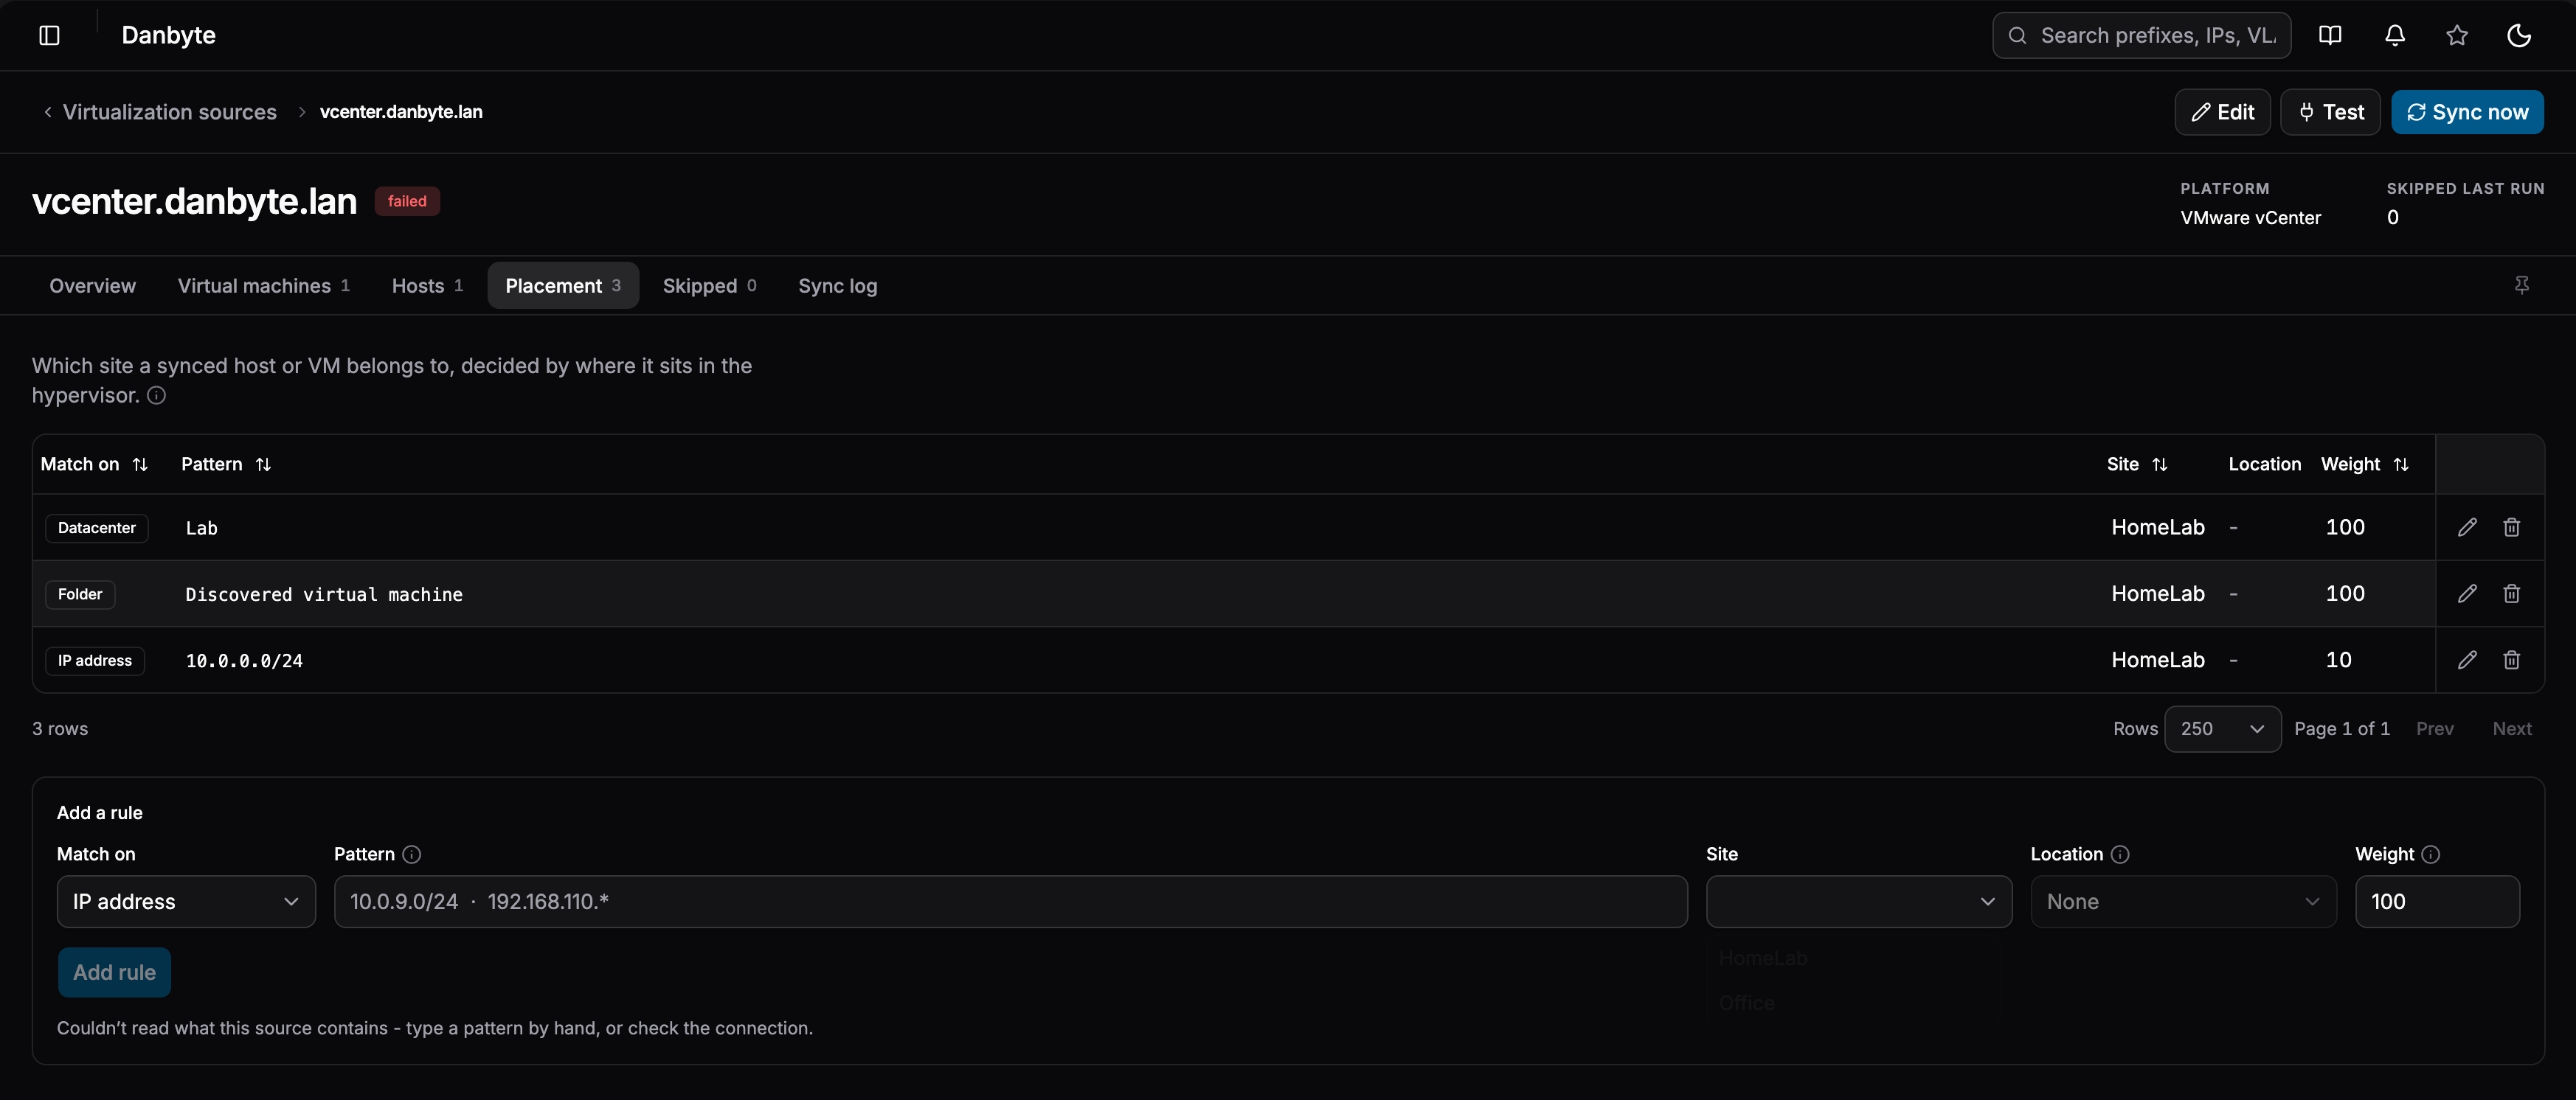Screen dimensions: 2576x1100
Task: Show info tooltip next to Pattern label
Action: point(411,854)
